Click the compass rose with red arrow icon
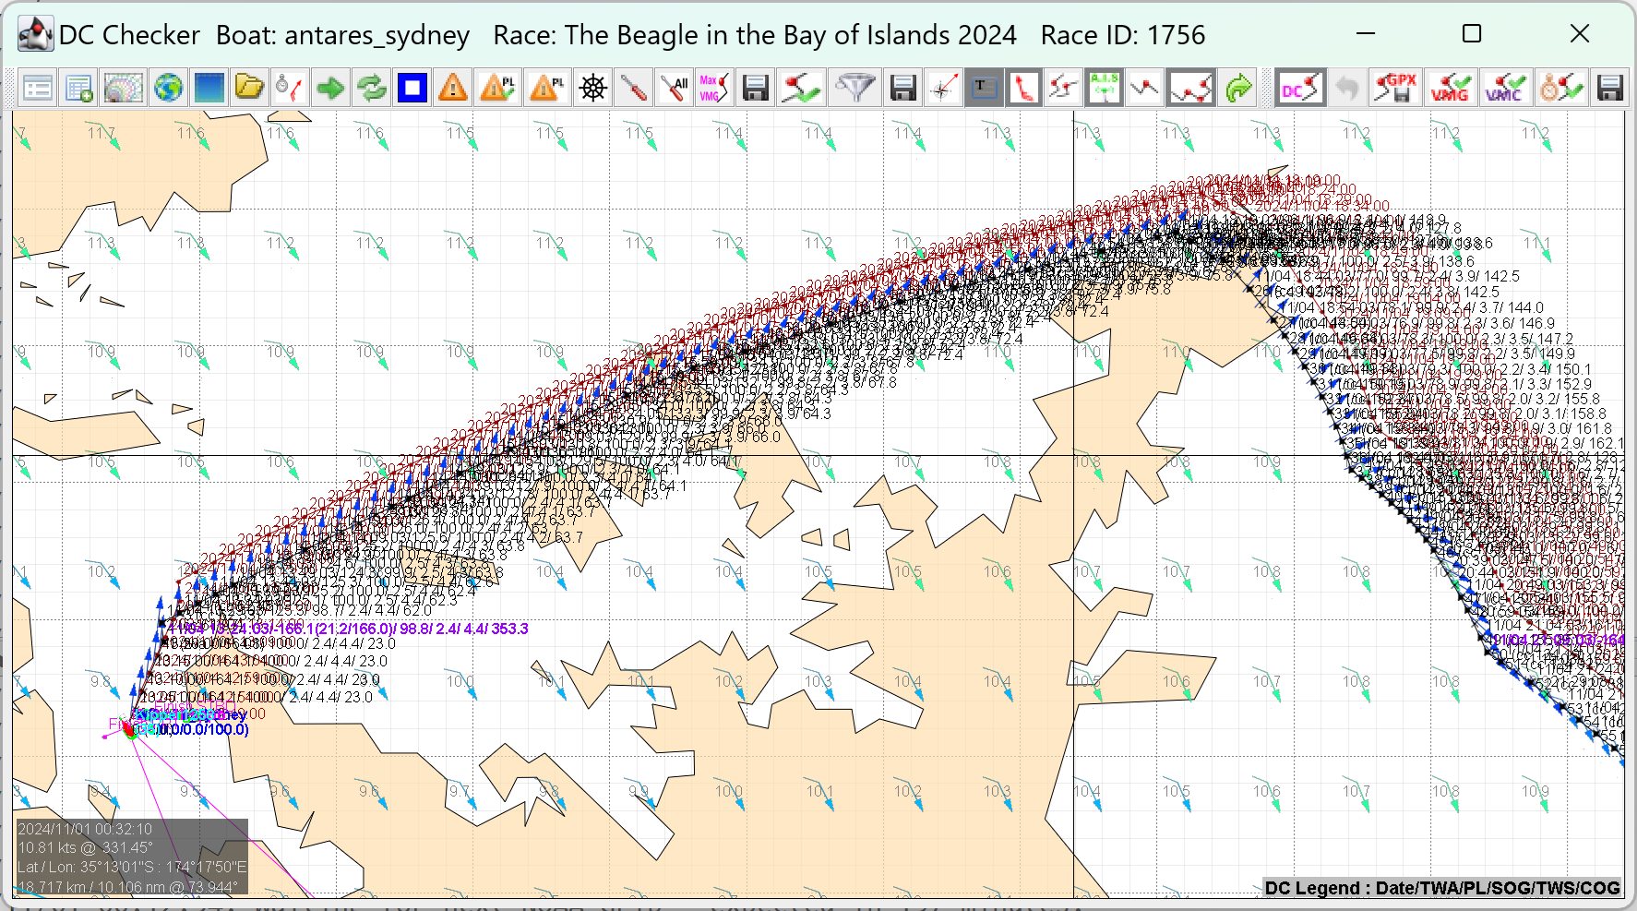The image size is (1637, 911). click(943, 89)
